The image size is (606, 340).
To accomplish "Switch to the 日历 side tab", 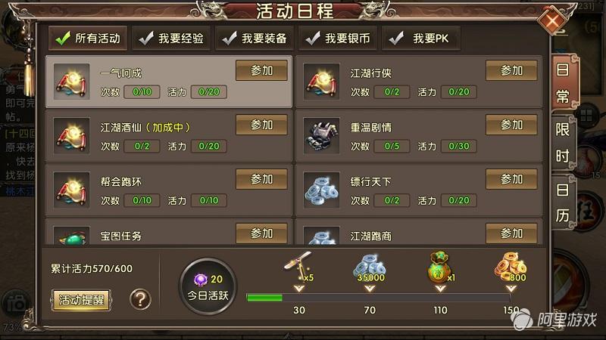I will point(563,202).
